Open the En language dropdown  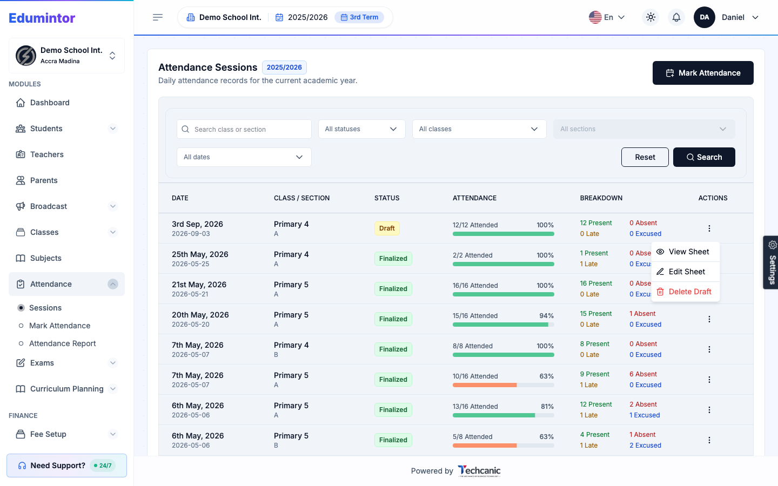coord(607,17)
